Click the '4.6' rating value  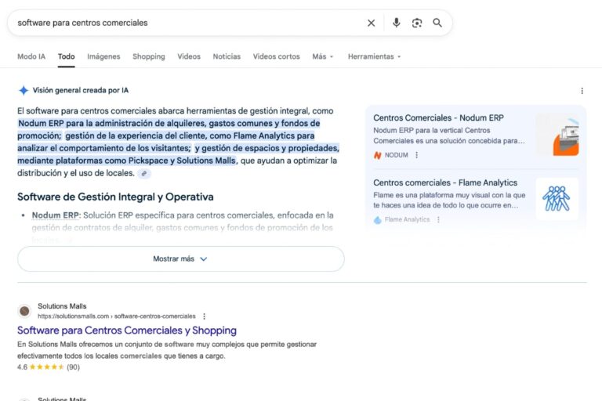point(22,367)
